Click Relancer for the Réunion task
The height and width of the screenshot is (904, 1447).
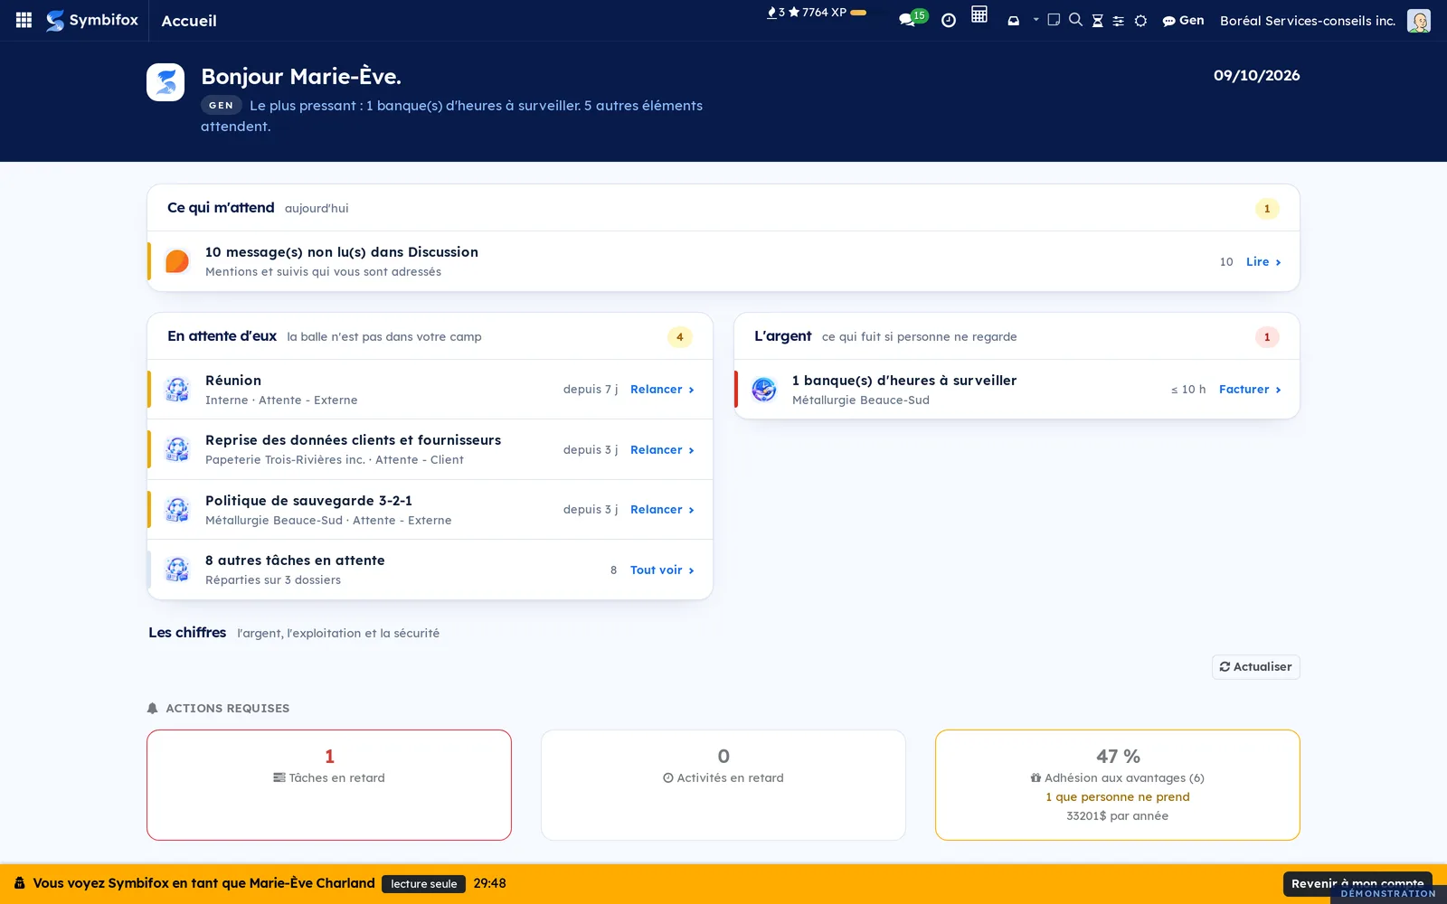pos(662,390)
